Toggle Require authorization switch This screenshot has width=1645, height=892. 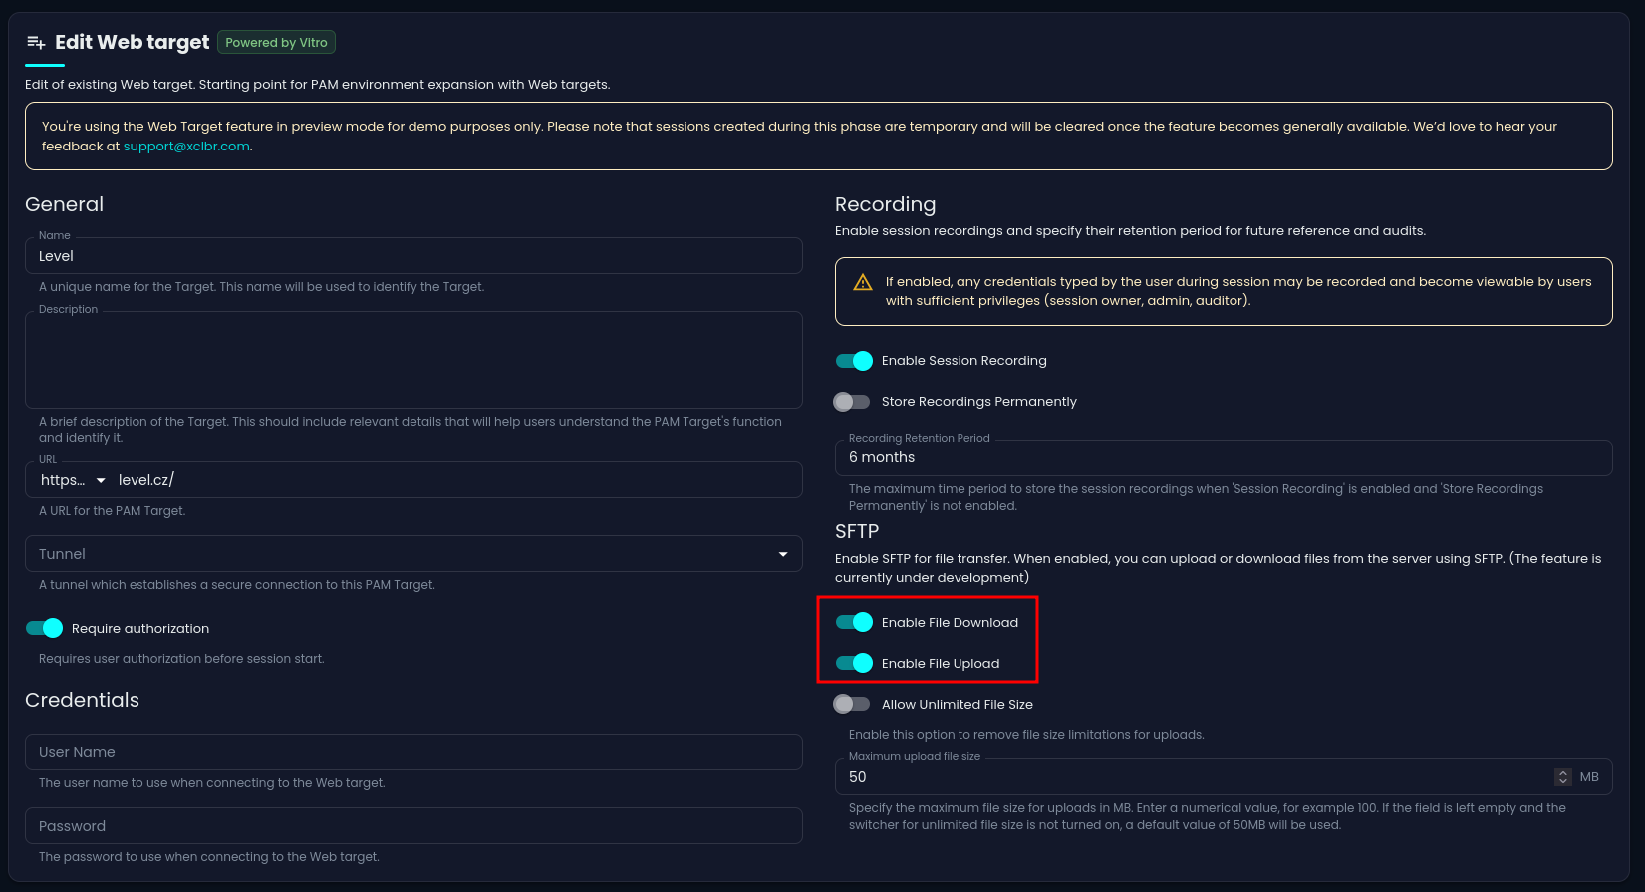(x=44, y=629)
